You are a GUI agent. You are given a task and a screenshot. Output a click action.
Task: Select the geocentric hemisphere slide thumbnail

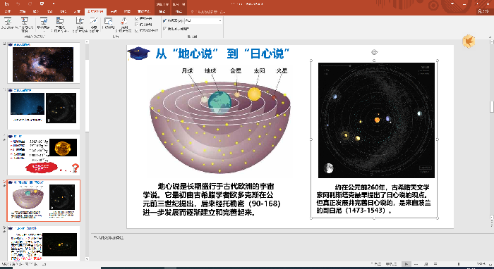[x=44, y=201]
